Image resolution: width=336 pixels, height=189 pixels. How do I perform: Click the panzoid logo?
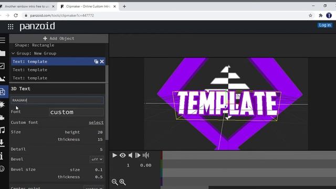pyautogui.click(x=37, y=27)
